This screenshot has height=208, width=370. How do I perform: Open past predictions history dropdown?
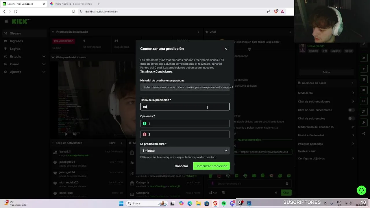pyautogui.click(x=185, y=87)
